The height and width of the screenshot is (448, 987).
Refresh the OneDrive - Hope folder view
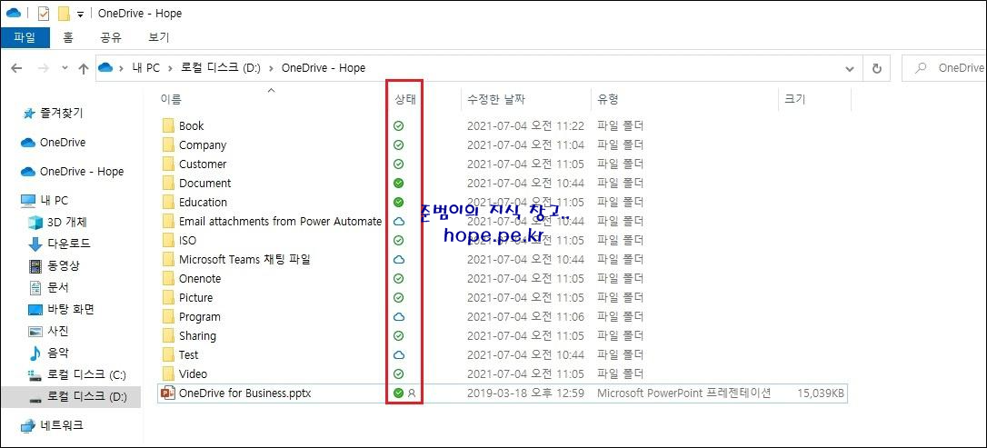pyautogui.click(x=877, y=68)
